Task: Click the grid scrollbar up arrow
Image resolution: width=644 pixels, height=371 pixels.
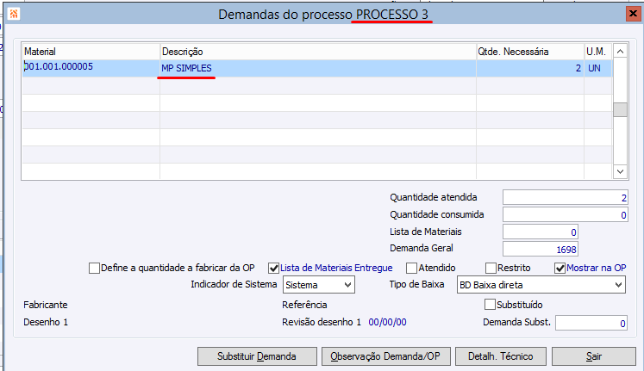Action: click(620, 52)
